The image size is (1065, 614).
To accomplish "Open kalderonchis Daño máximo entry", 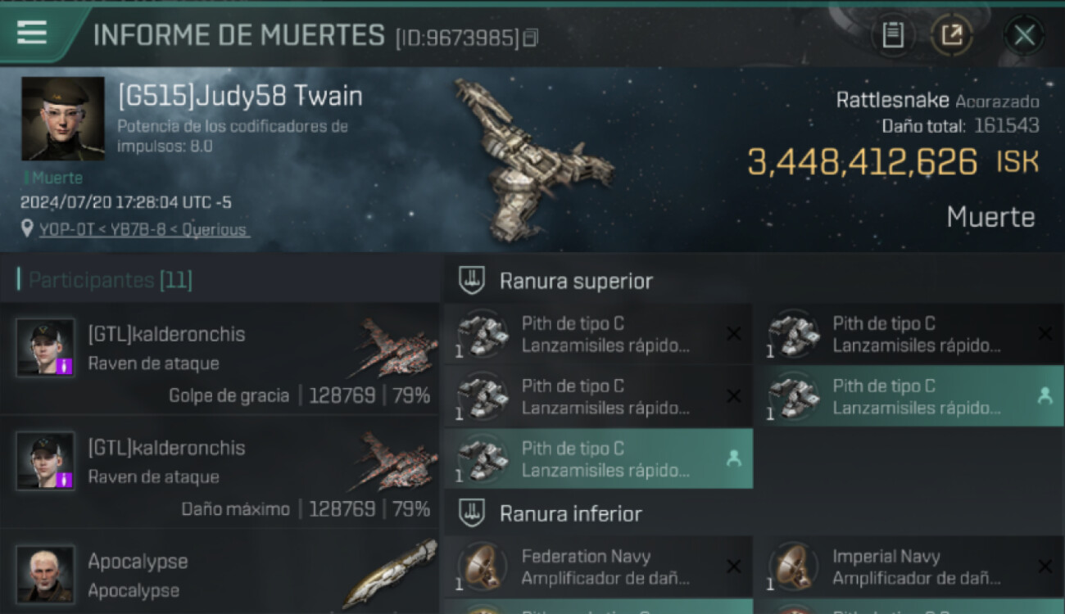I will (x=220, y=472).
